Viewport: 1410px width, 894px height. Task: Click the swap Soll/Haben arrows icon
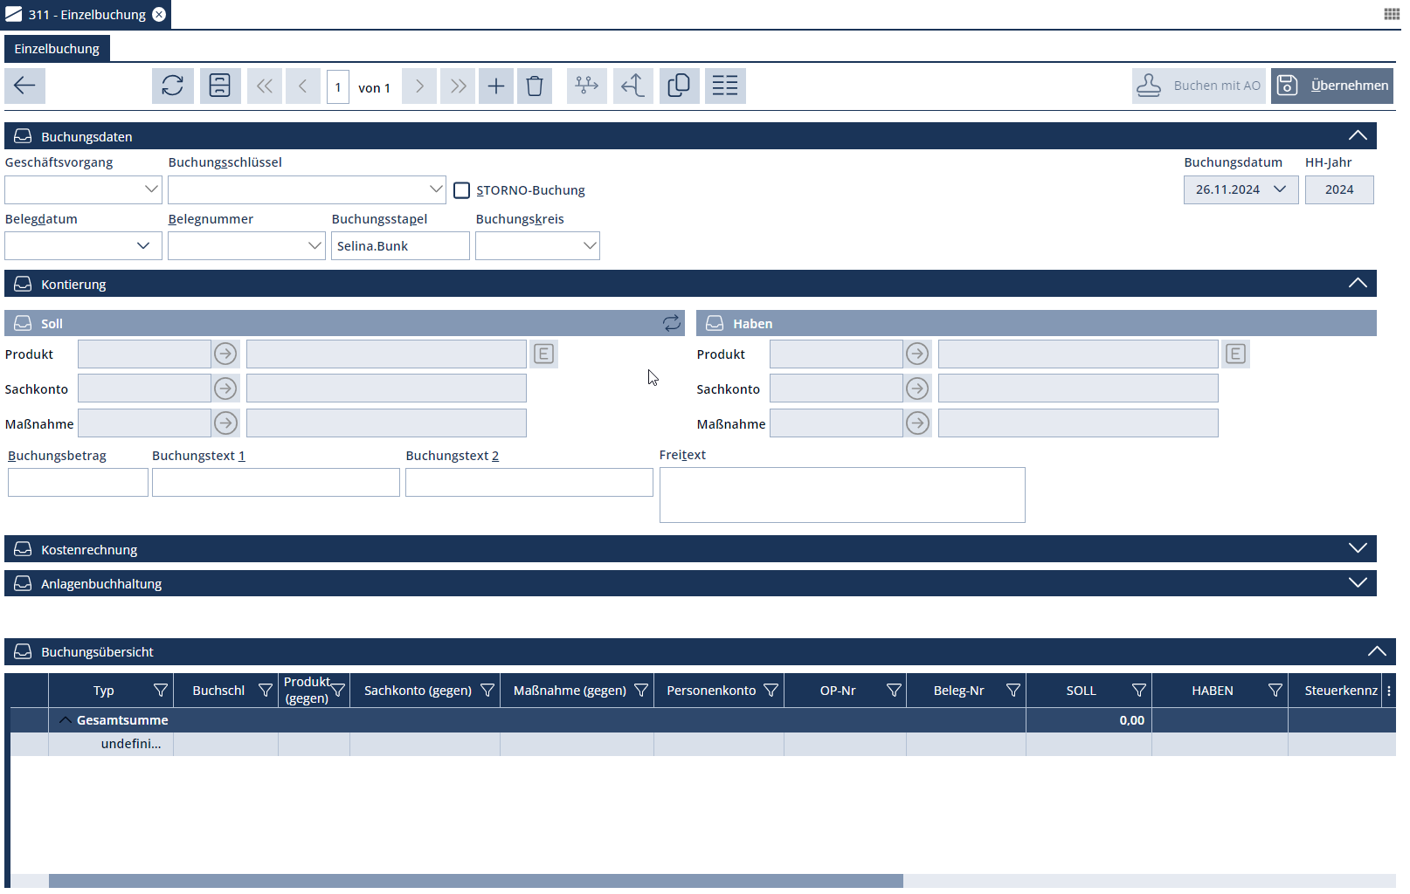(x=671, y=323)
